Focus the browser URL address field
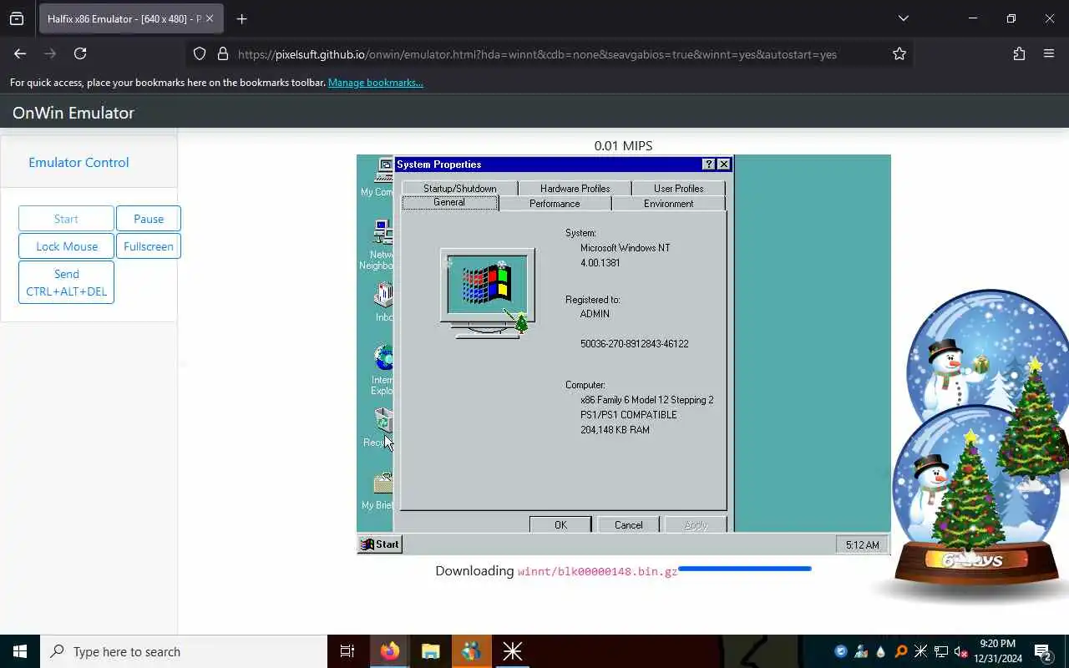 pyautogui.click(x=551, y=53)
